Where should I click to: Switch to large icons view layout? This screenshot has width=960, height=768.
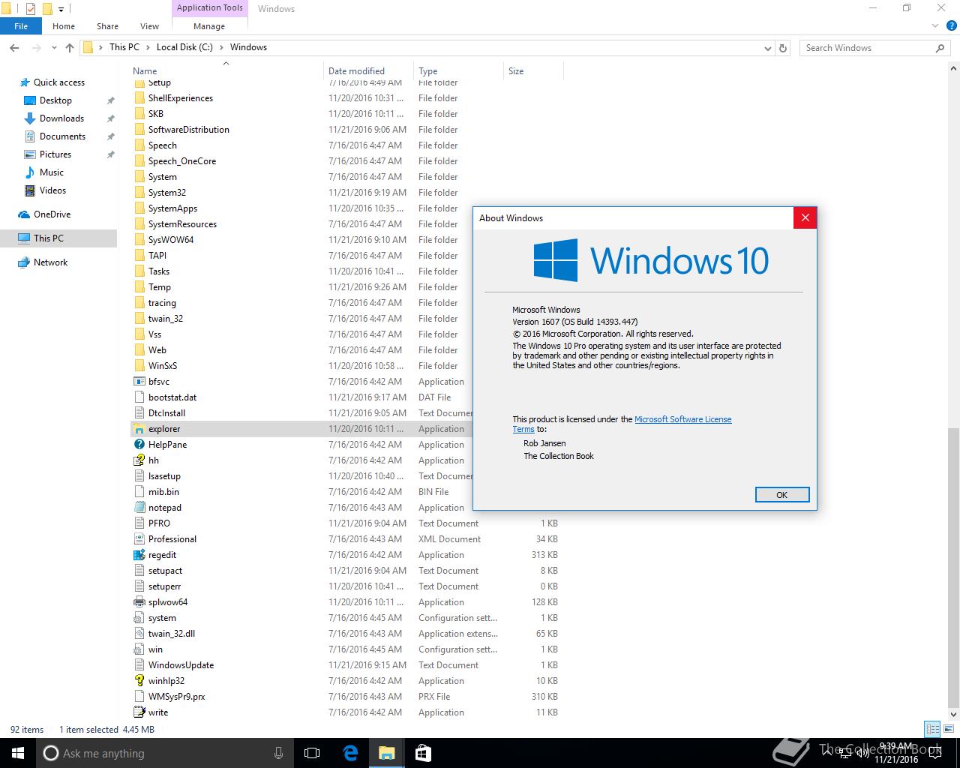[x=949, y=729]
